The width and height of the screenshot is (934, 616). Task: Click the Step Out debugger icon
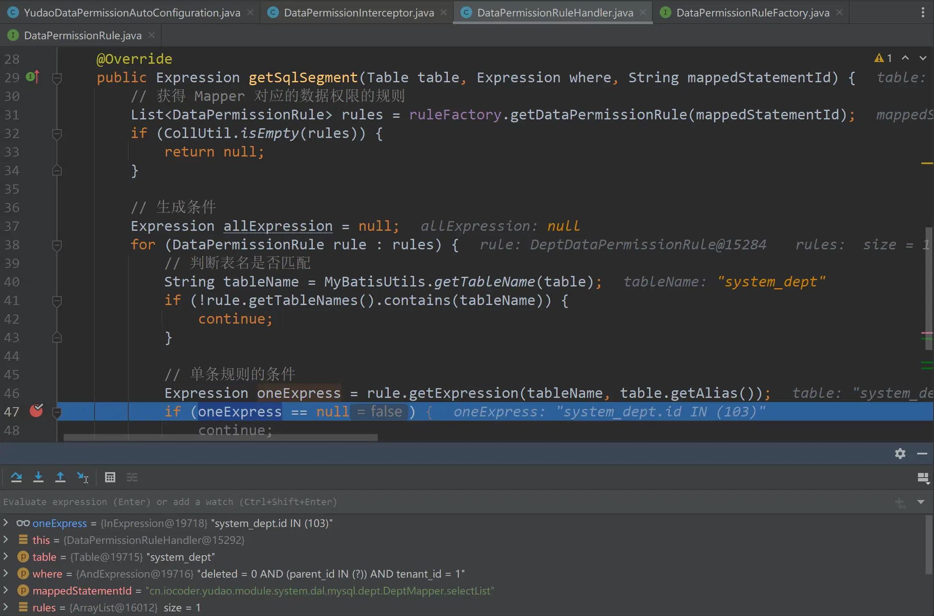[60, 477]
